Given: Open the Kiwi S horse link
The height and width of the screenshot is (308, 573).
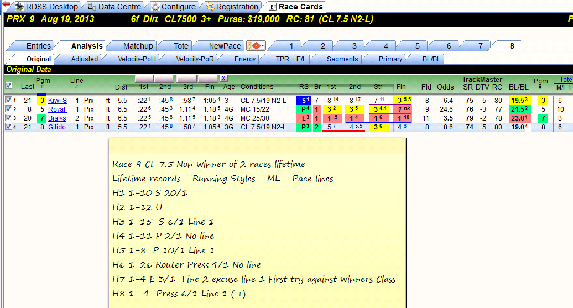Looking at the screenshot, I should [x=58, y=101].
